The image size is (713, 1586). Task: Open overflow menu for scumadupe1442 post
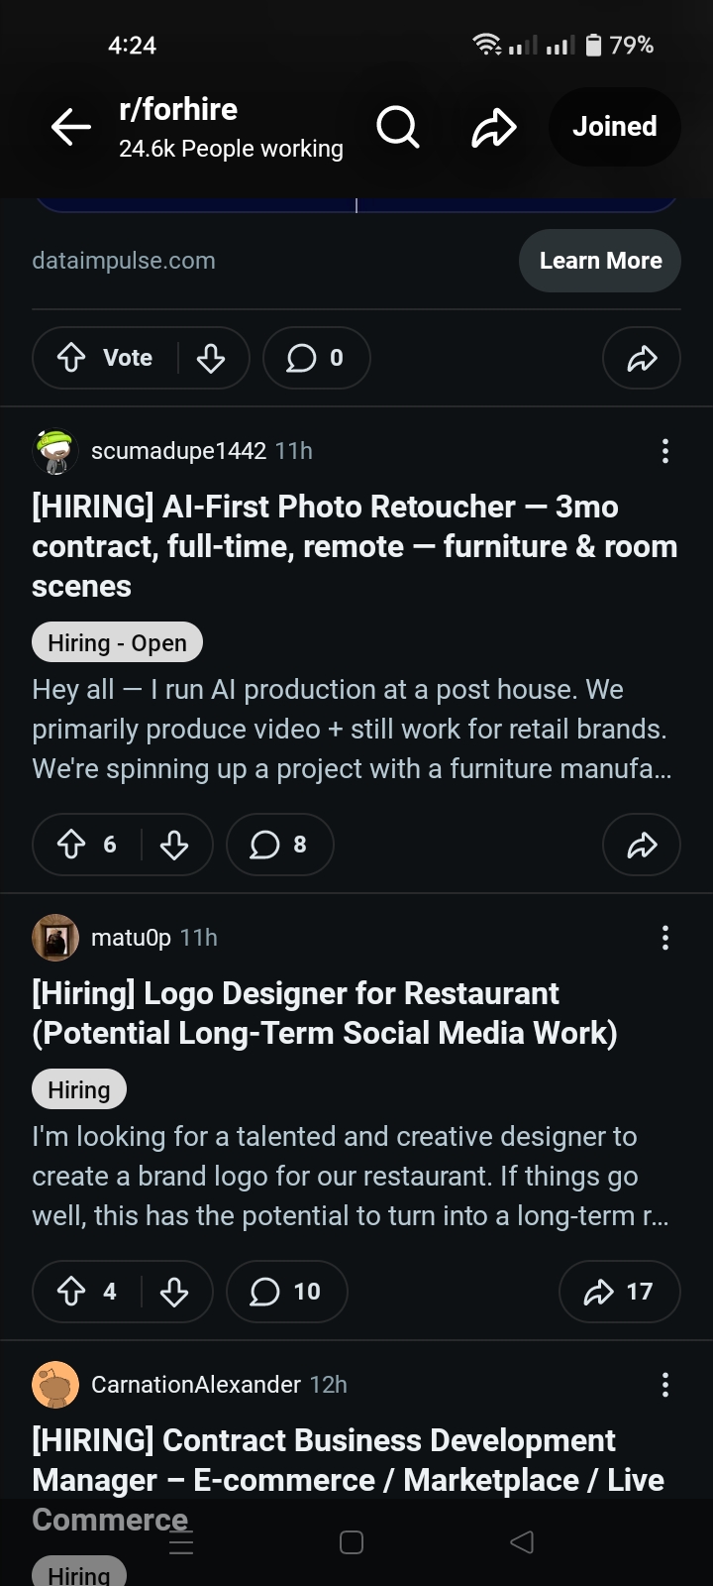pyautogui.click(x=665, y=451)
